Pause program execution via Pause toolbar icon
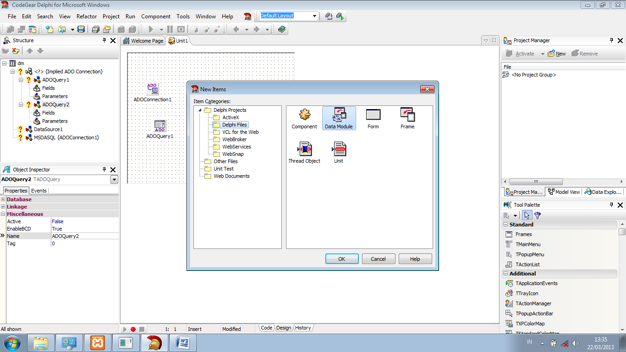The width and height of the screenshot is (626, 352). (x=170, y=29)
